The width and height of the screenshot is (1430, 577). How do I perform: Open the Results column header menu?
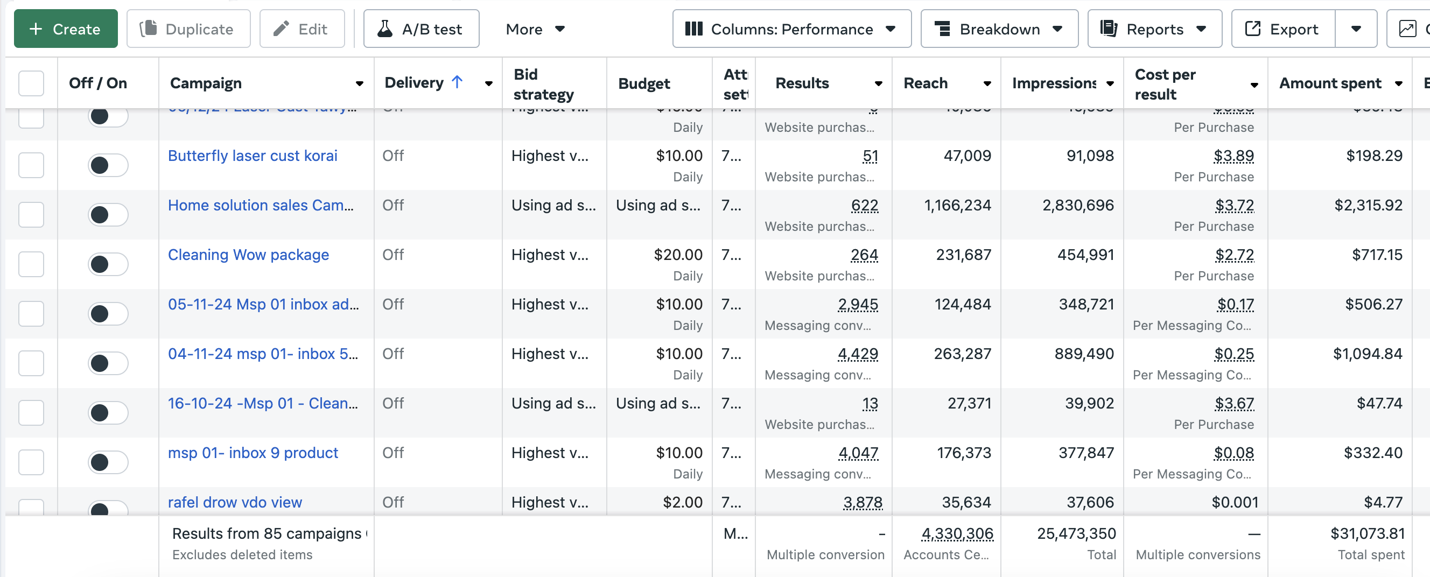(878, 84)
